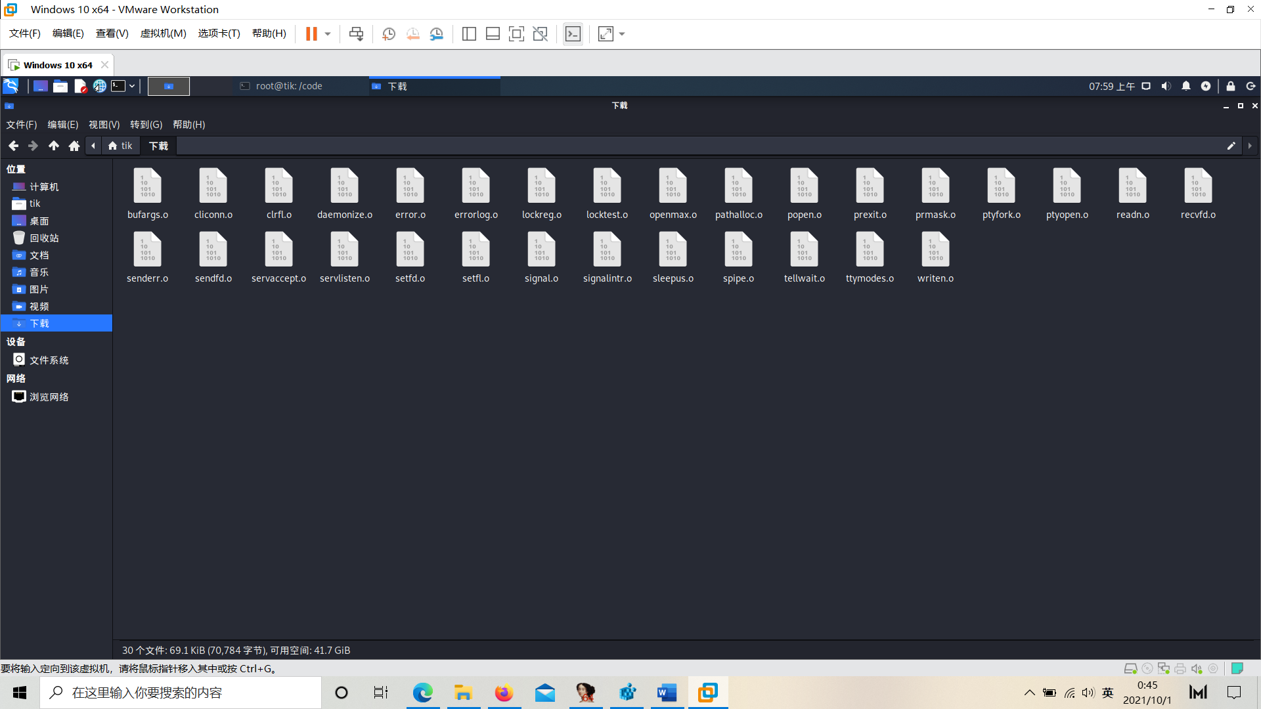Take a VM snapshot from the toolbar
Viewport: 1261px width, 709px height.
(388, 34)
